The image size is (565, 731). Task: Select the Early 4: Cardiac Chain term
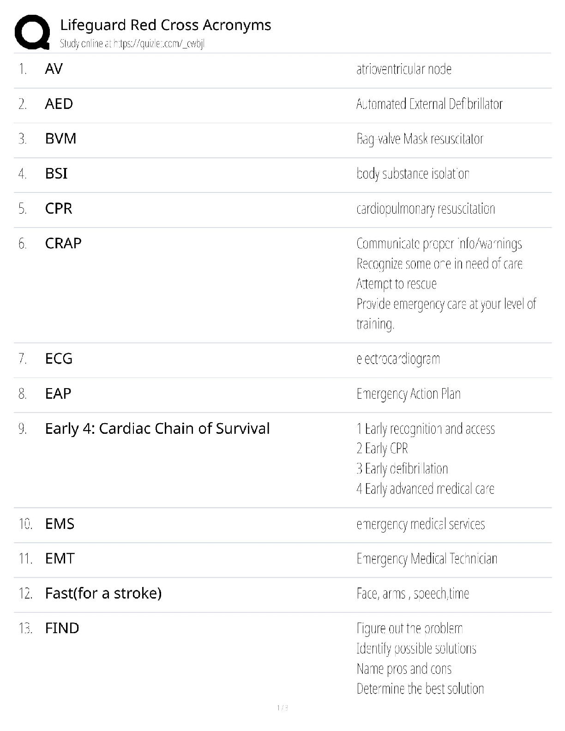[157, 429]
